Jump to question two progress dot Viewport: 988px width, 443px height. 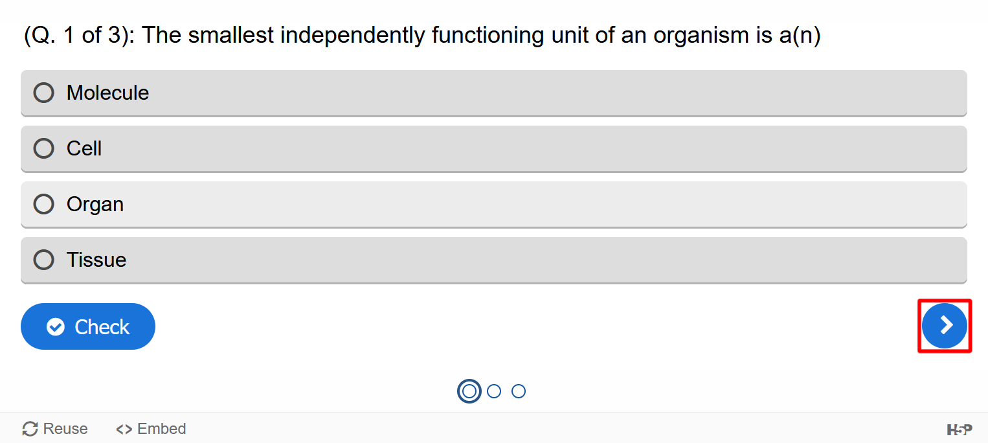click(x=494, y=391)
